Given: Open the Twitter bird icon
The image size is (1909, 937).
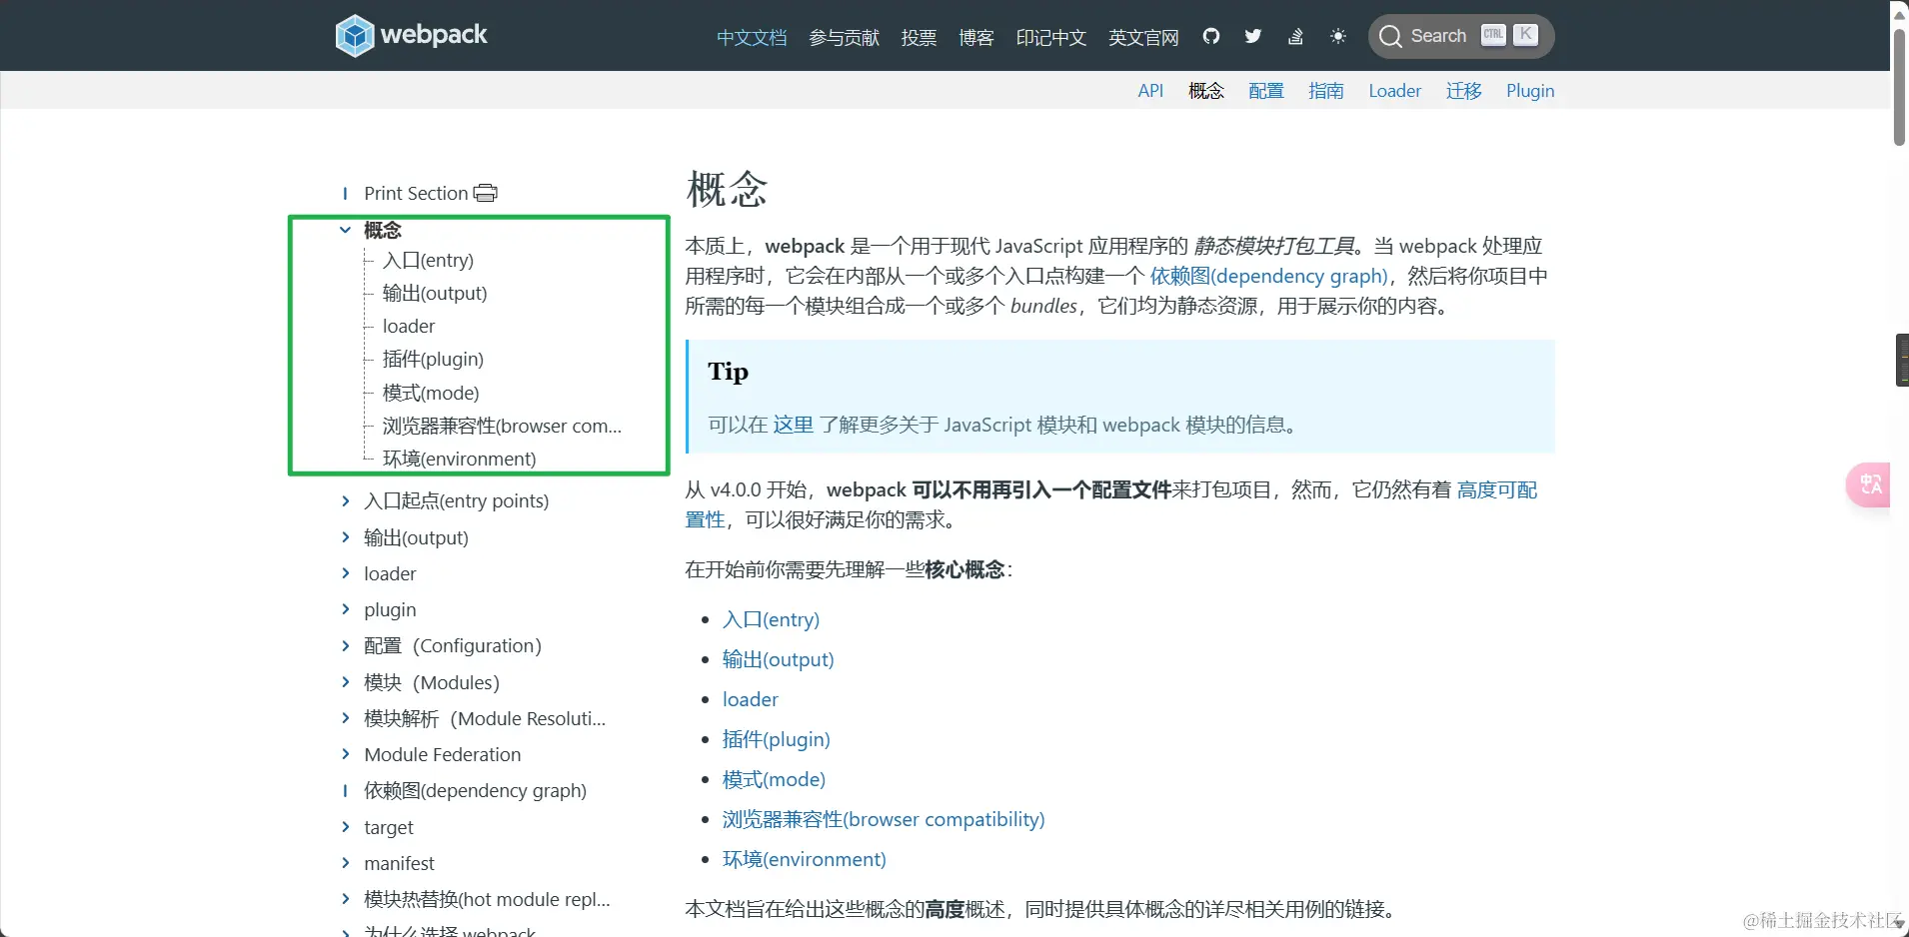Looking at the screenshot, I should tap(1253, 36).
